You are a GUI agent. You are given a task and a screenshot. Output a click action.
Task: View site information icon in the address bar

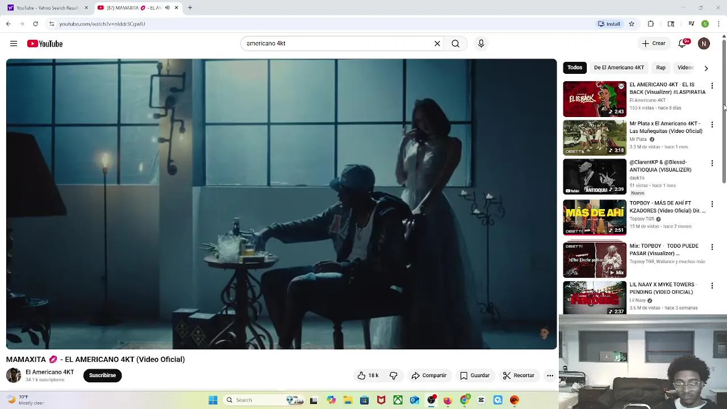coord(52,24)
